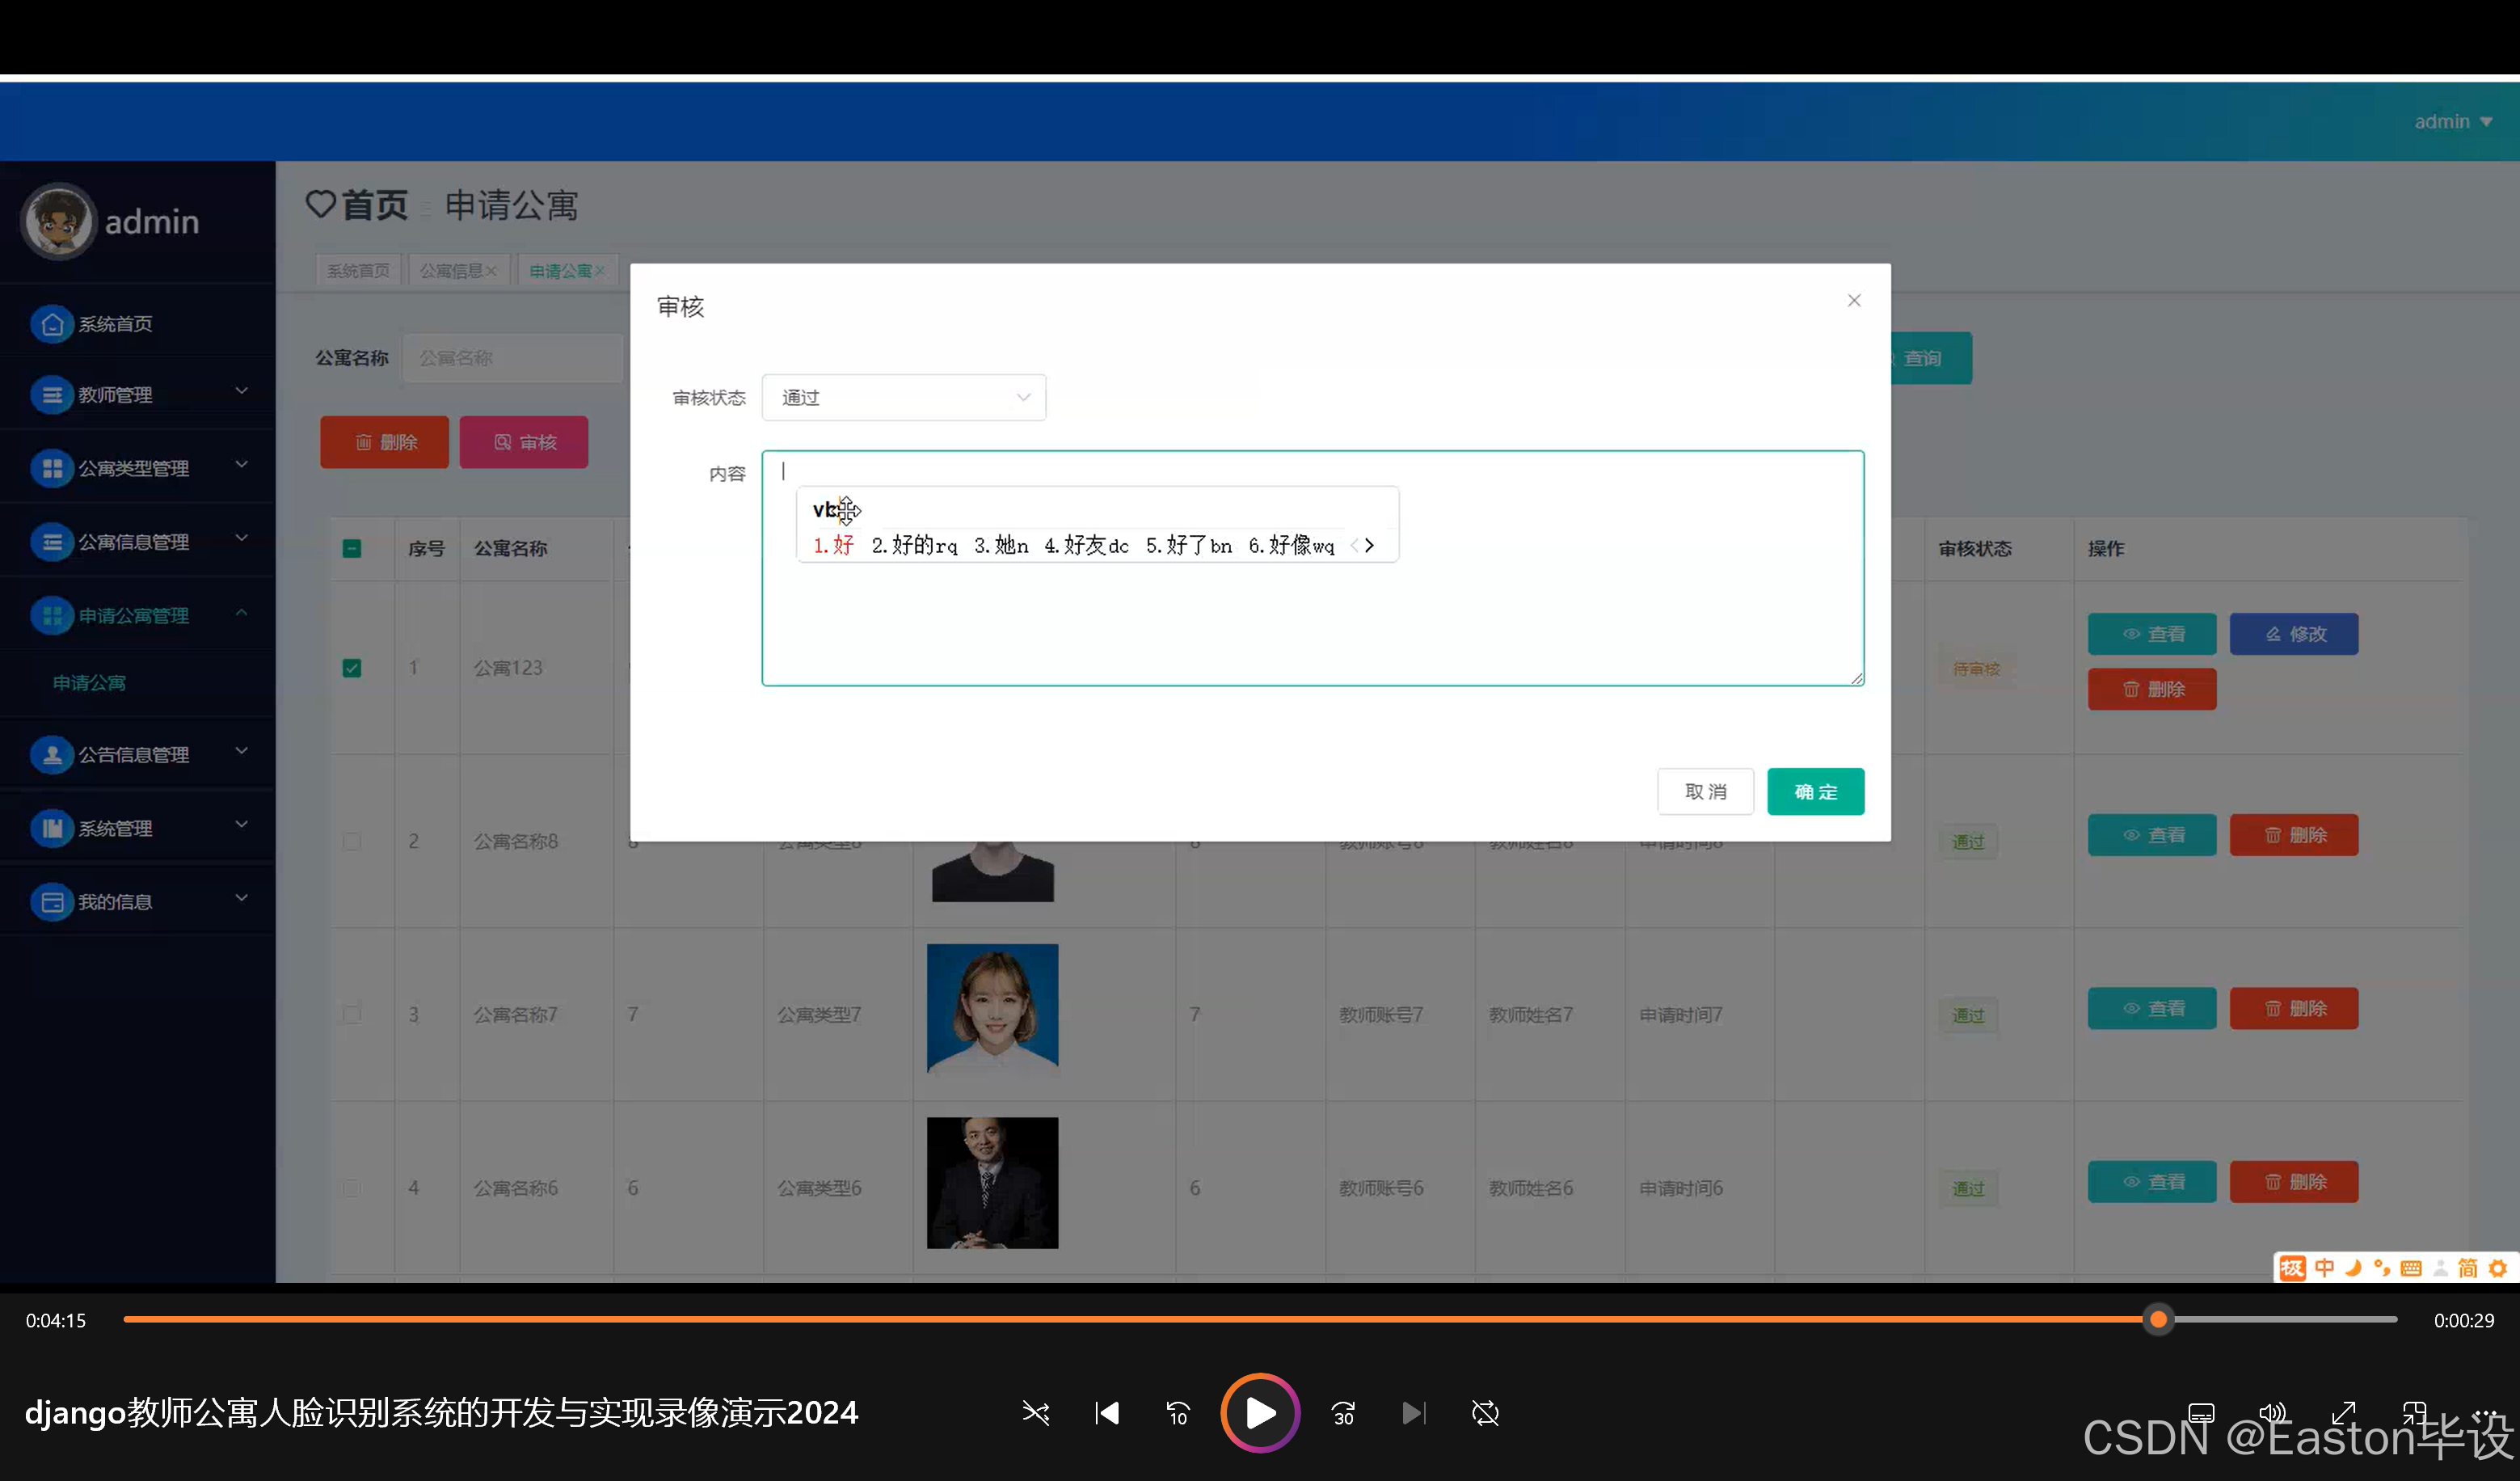Open the 审核状态 dropdown
This screenshot has width=2520, height=1481.
click(904, 398)
